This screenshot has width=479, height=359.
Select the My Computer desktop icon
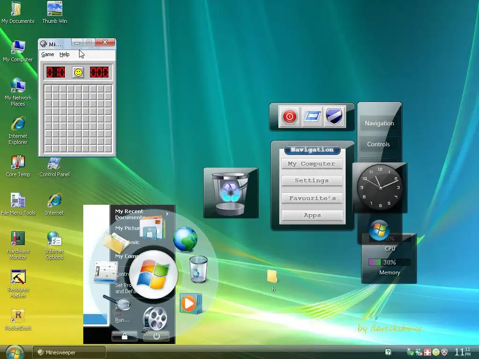point(18,51)
